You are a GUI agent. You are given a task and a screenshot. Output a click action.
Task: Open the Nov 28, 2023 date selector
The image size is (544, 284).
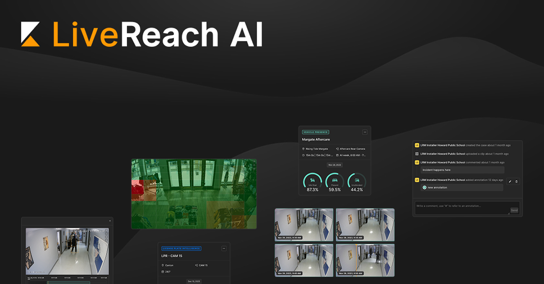335,165
